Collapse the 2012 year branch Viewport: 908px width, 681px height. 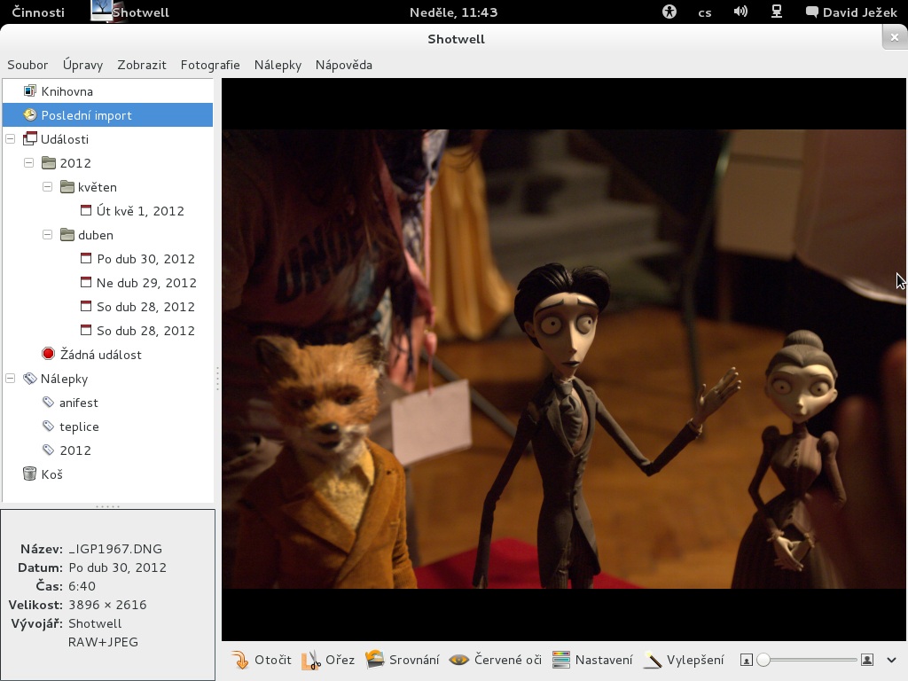pyautogui.click(x=29, y=163)
